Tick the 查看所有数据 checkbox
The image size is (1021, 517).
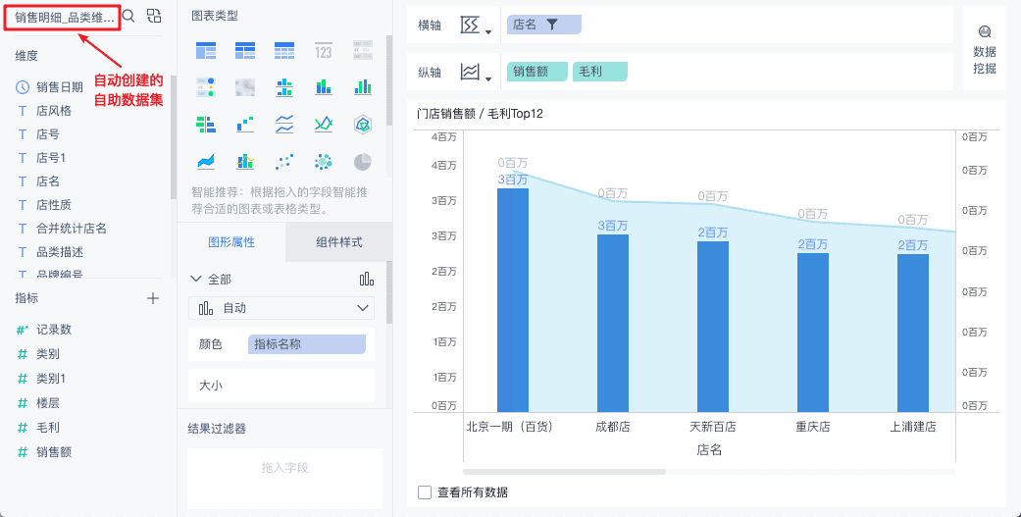pyautogui.click(x=425, y=492)
